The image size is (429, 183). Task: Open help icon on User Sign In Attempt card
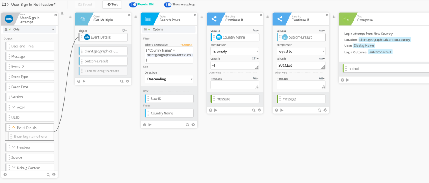(x=5, y=175)
